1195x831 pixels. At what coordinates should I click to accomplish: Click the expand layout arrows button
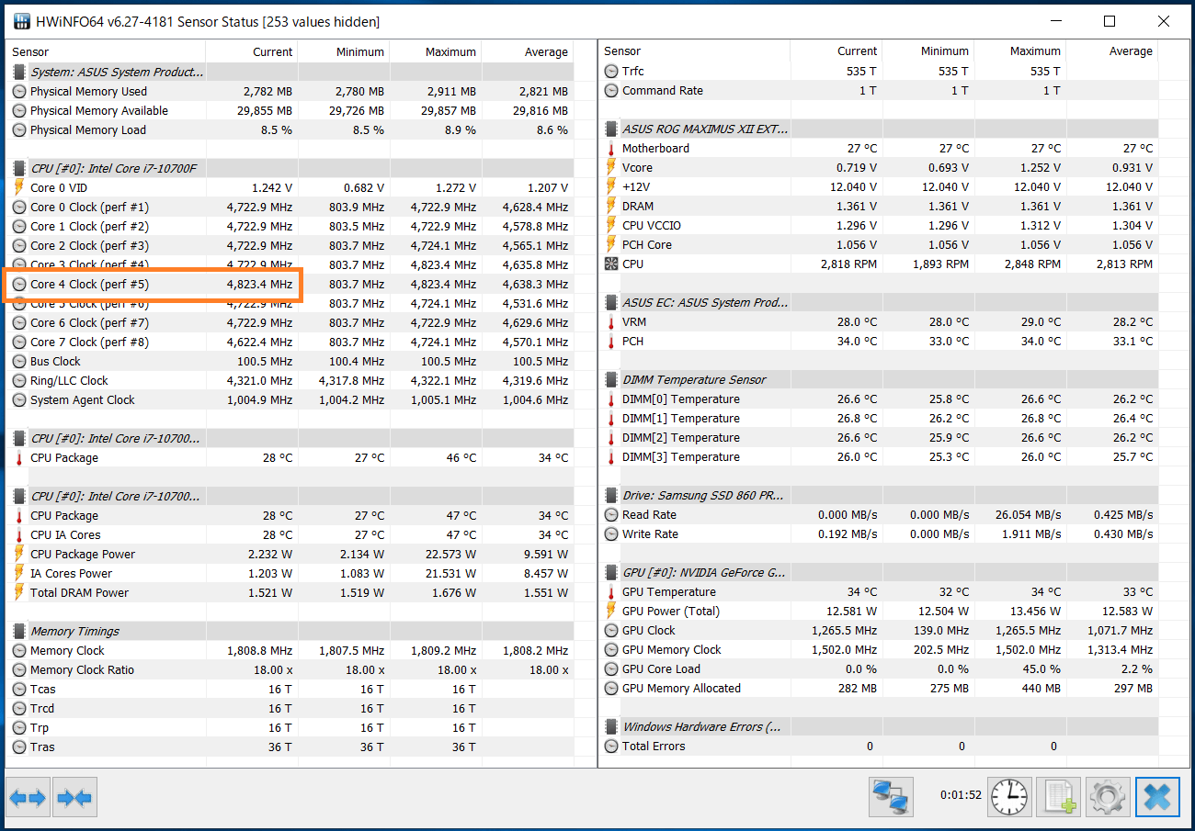click(28, 797)
